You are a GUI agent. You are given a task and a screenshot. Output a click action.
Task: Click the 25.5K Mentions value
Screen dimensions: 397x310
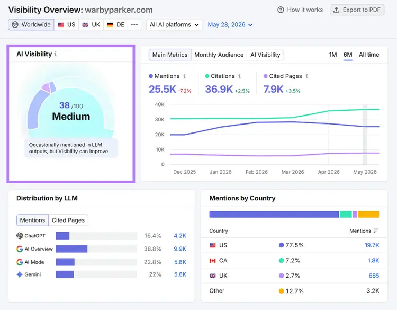pos(162,89)
